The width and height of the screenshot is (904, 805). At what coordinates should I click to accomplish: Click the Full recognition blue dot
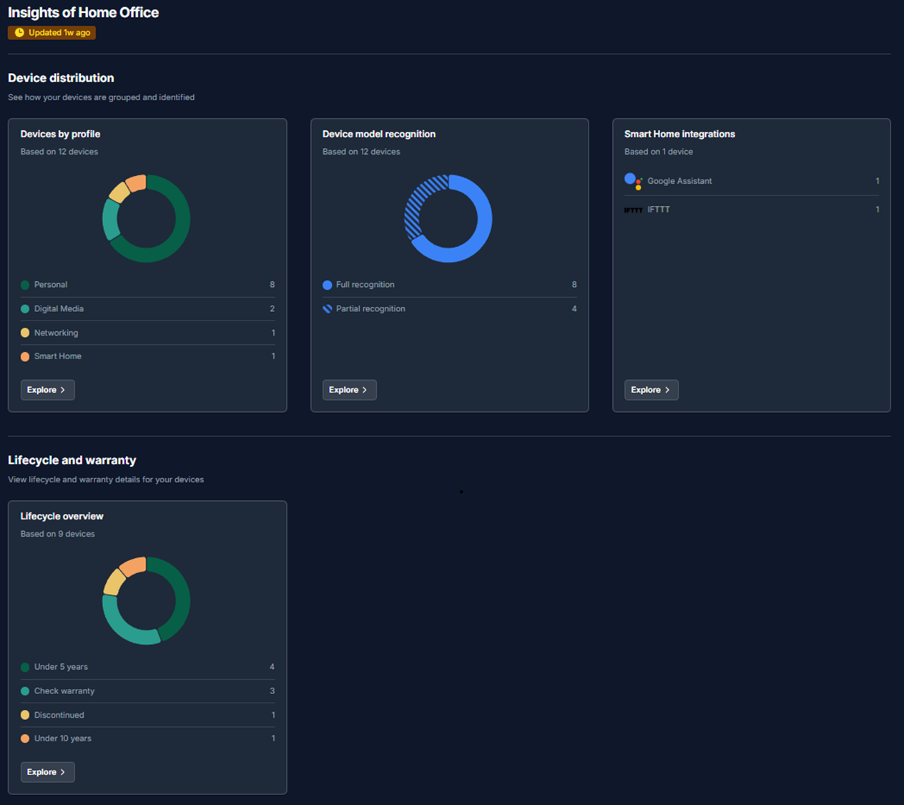[328, 285]
